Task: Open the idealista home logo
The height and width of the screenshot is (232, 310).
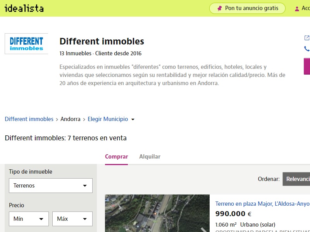Action: tap(24, 8)
